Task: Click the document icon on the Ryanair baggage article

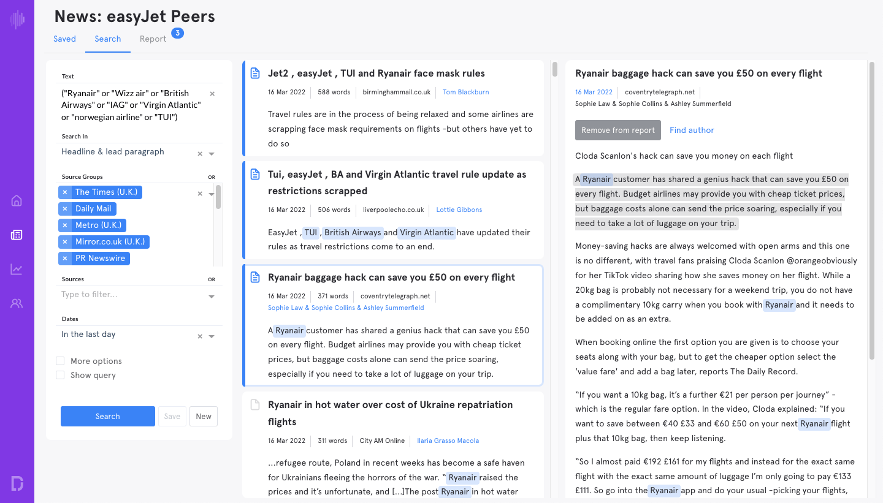Action: [255, 277]
